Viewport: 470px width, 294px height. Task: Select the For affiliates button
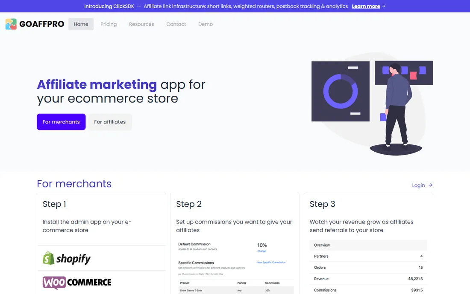coord(110,122)
